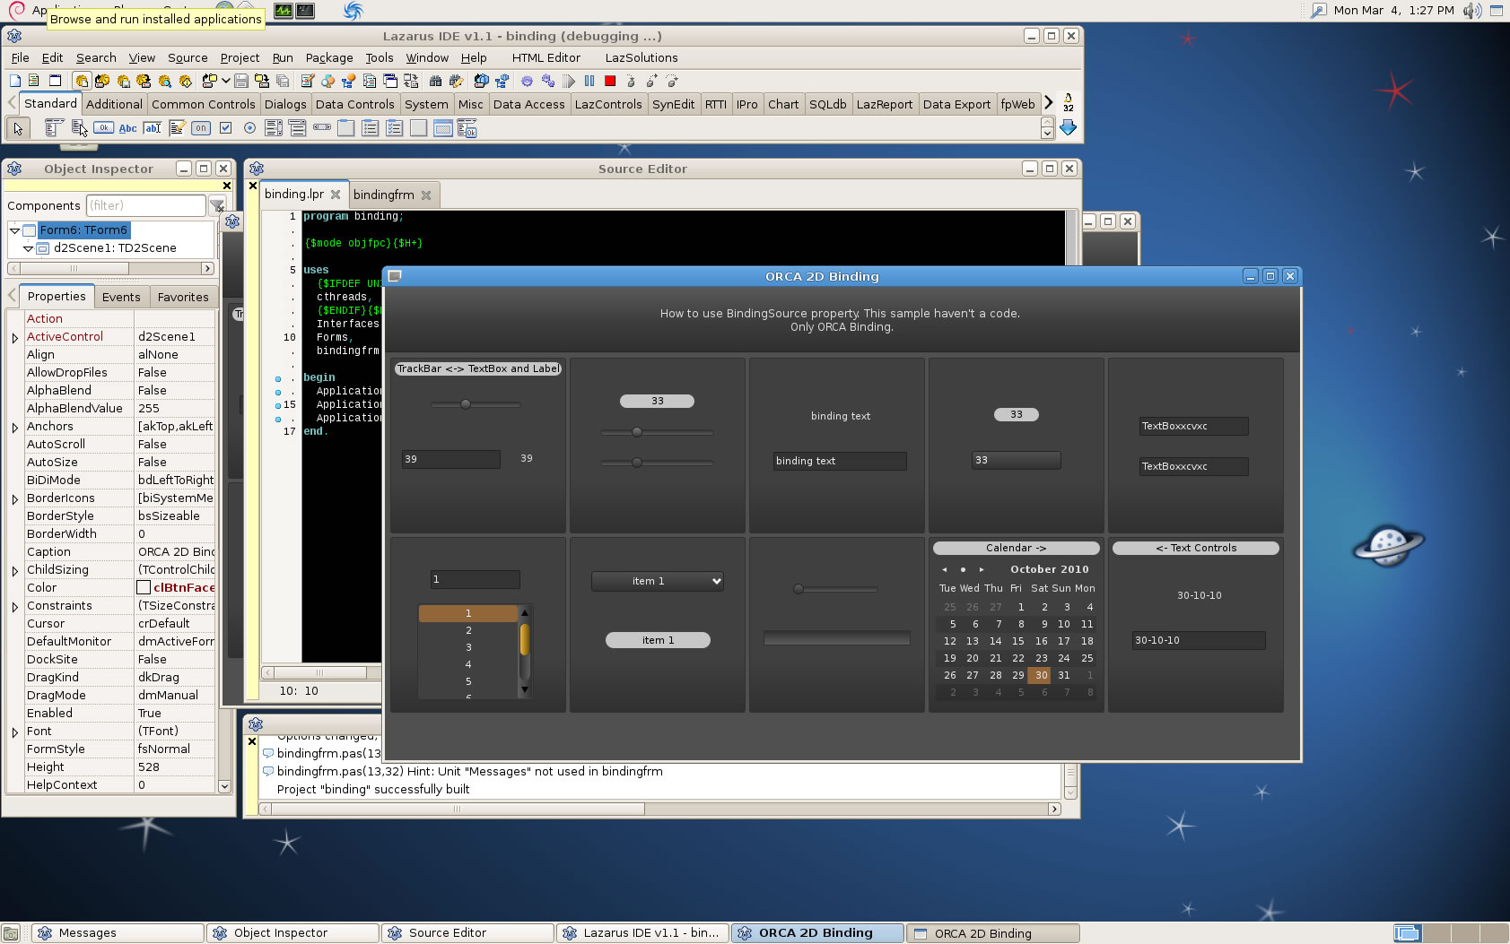Collapse the d2Scene1: TD2Scene tree node

[x=28, y=248]
